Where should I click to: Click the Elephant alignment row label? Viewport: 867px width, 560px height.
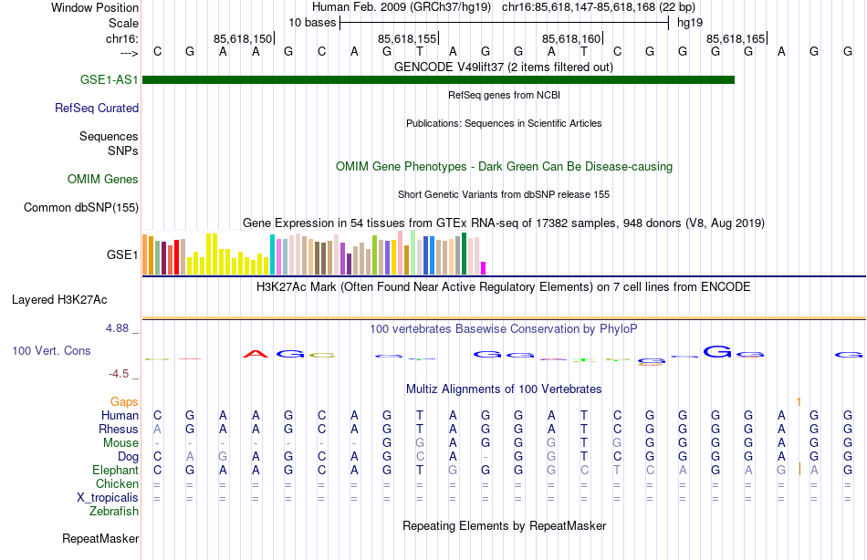point(116,471)
